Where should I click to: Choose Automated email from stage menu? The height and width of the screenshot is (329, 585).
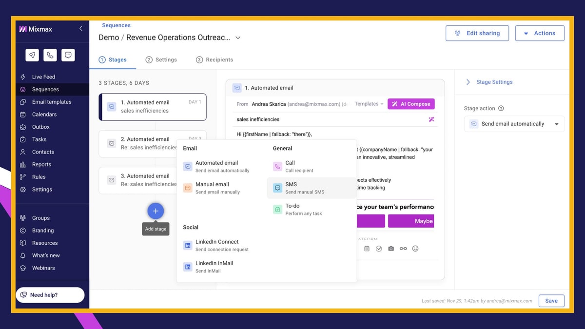[x=222, y=166]
